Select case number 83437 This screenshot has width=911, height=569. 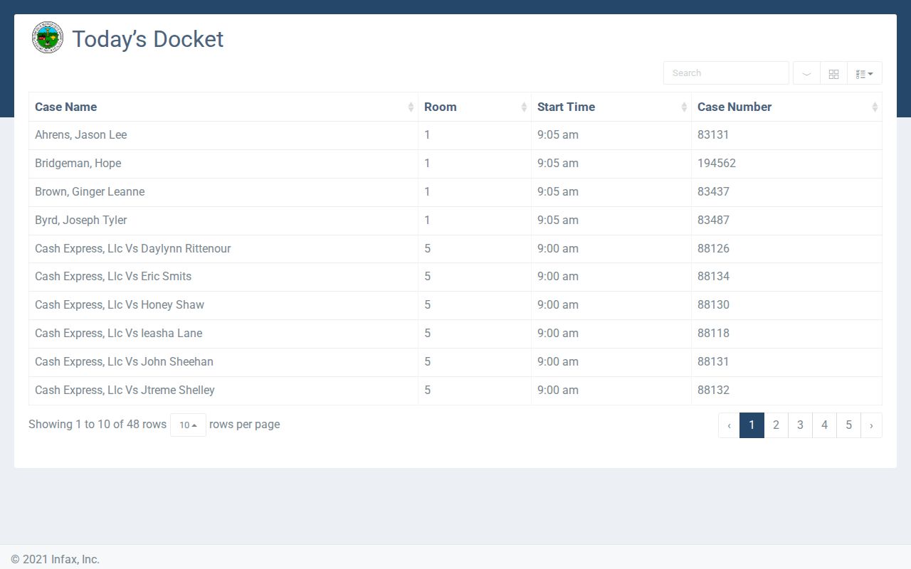click(x=713, y=192)
